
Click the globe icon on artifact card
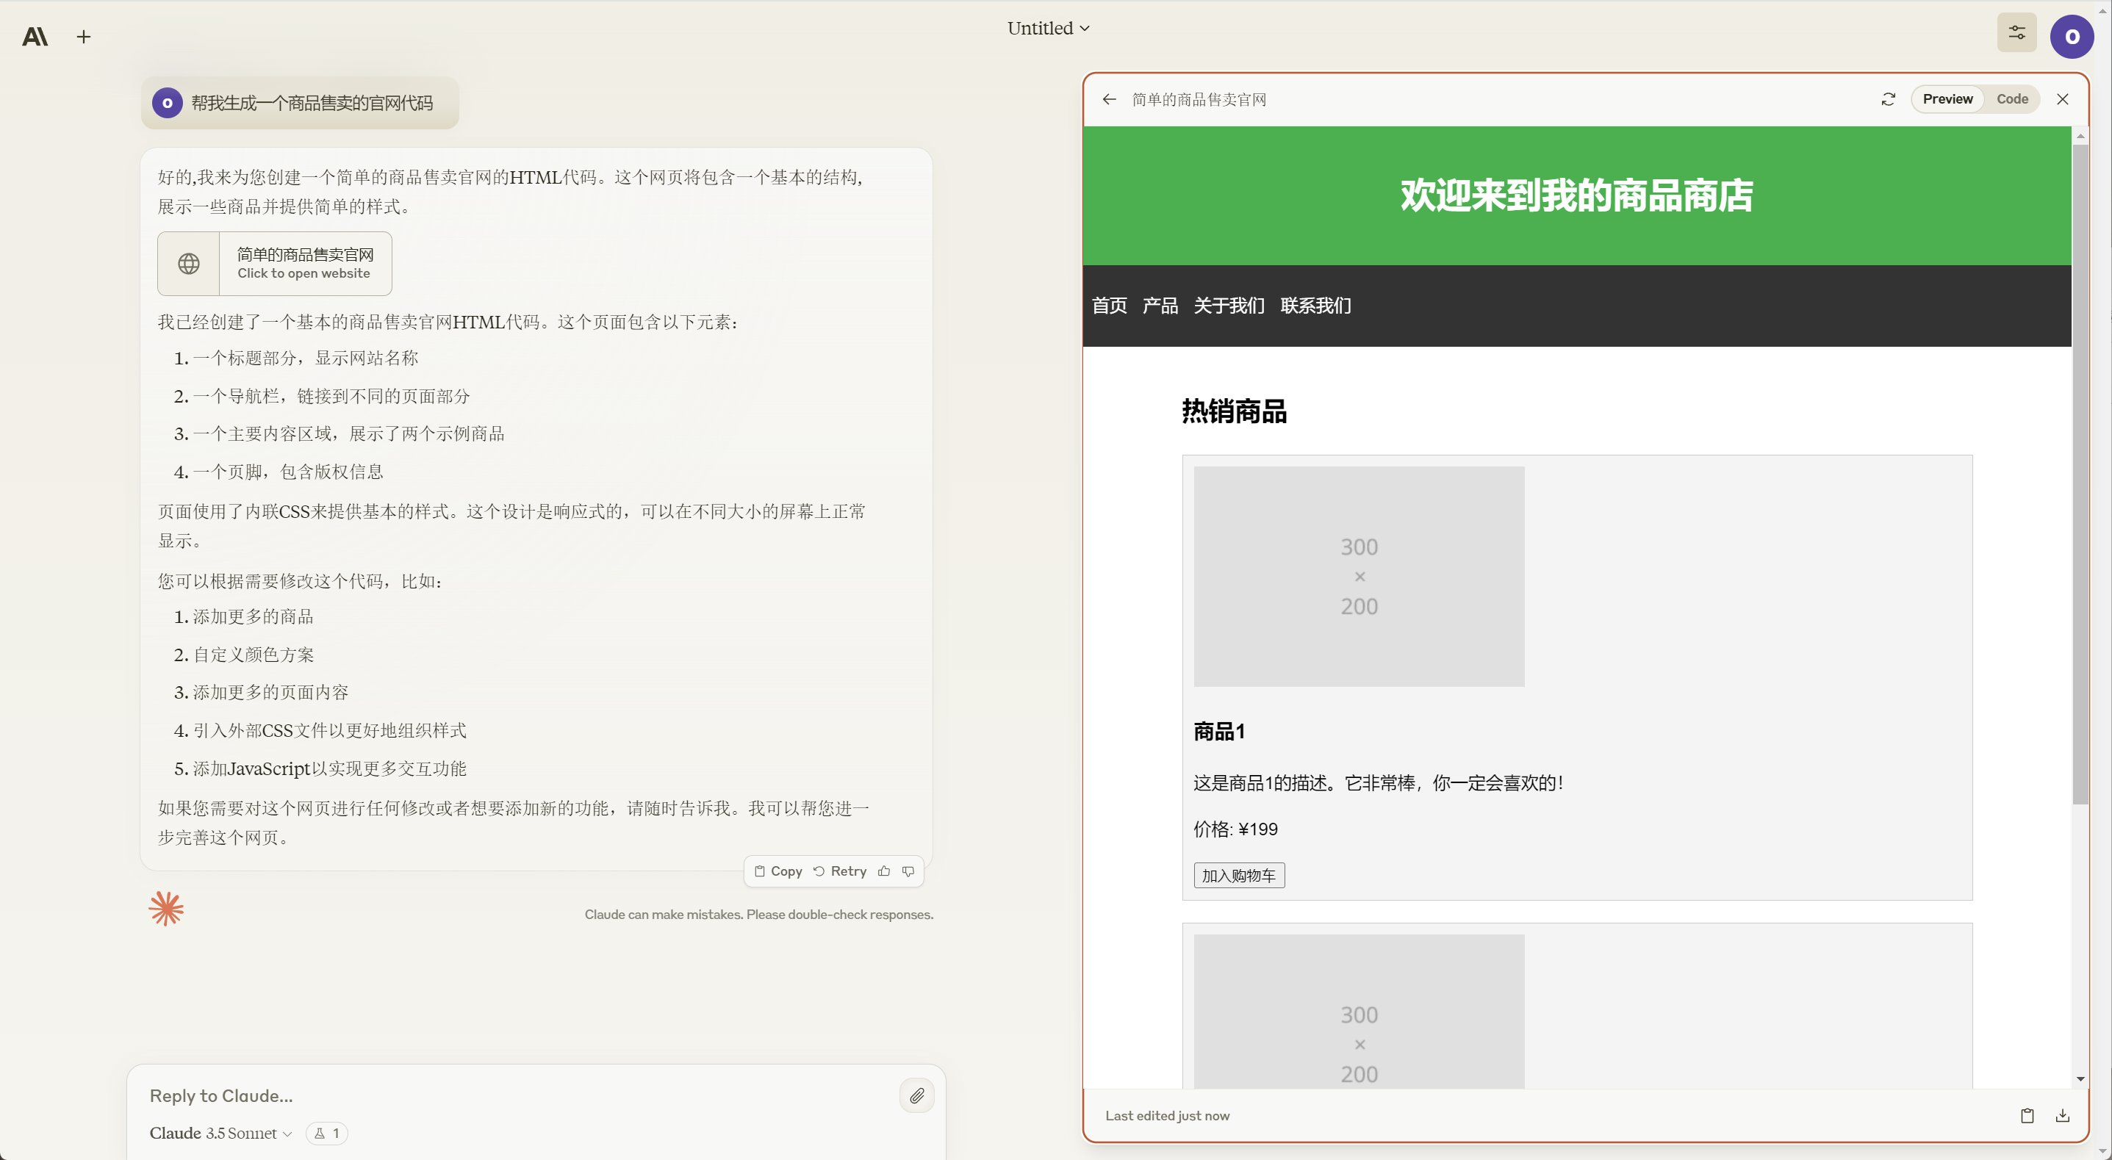pos(189,263)
